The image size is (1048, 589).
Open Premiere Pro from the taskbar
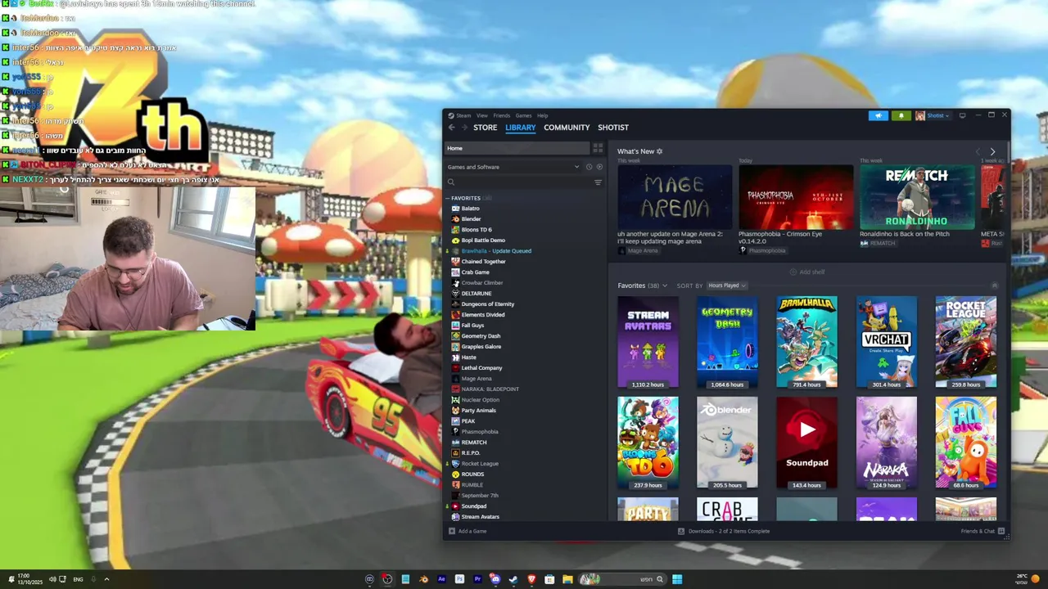[477, 579]
